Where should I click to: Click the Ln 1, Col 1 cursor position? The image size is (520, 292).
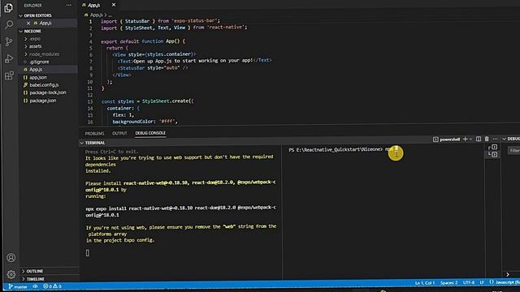(424, 283)
